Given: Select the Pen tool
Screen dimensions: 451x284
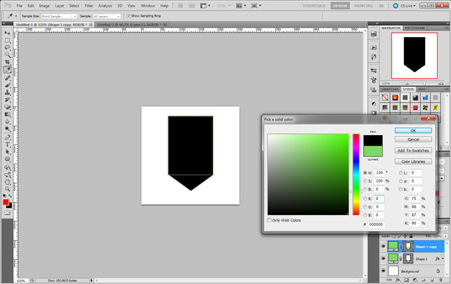Looking at the screenshot, I should click(x=7, y=137).
